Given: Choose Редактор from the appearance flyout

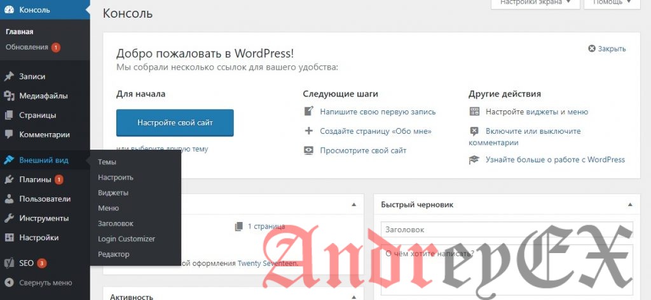Looking at the screenshot, I should coord(114,254).
